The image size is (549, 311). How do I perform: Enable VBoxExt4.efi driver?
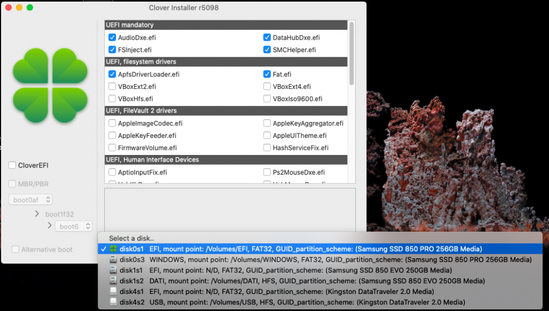[x=267, y=87]
